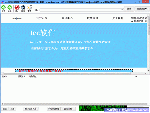Go to the 官方首页 nav item
The image size is (150, 113).
(42, 18)
